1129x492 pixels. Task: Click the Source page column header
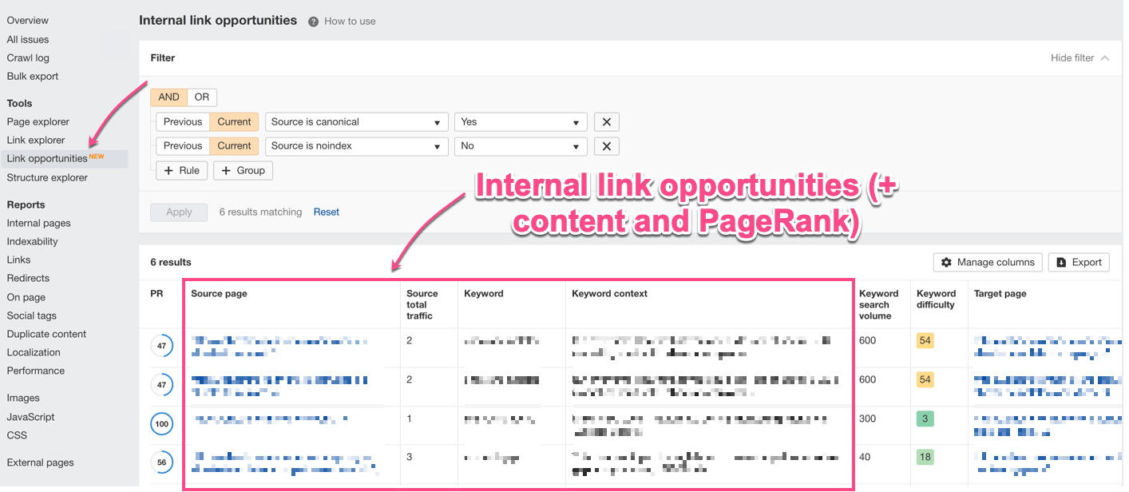(219, 294)
